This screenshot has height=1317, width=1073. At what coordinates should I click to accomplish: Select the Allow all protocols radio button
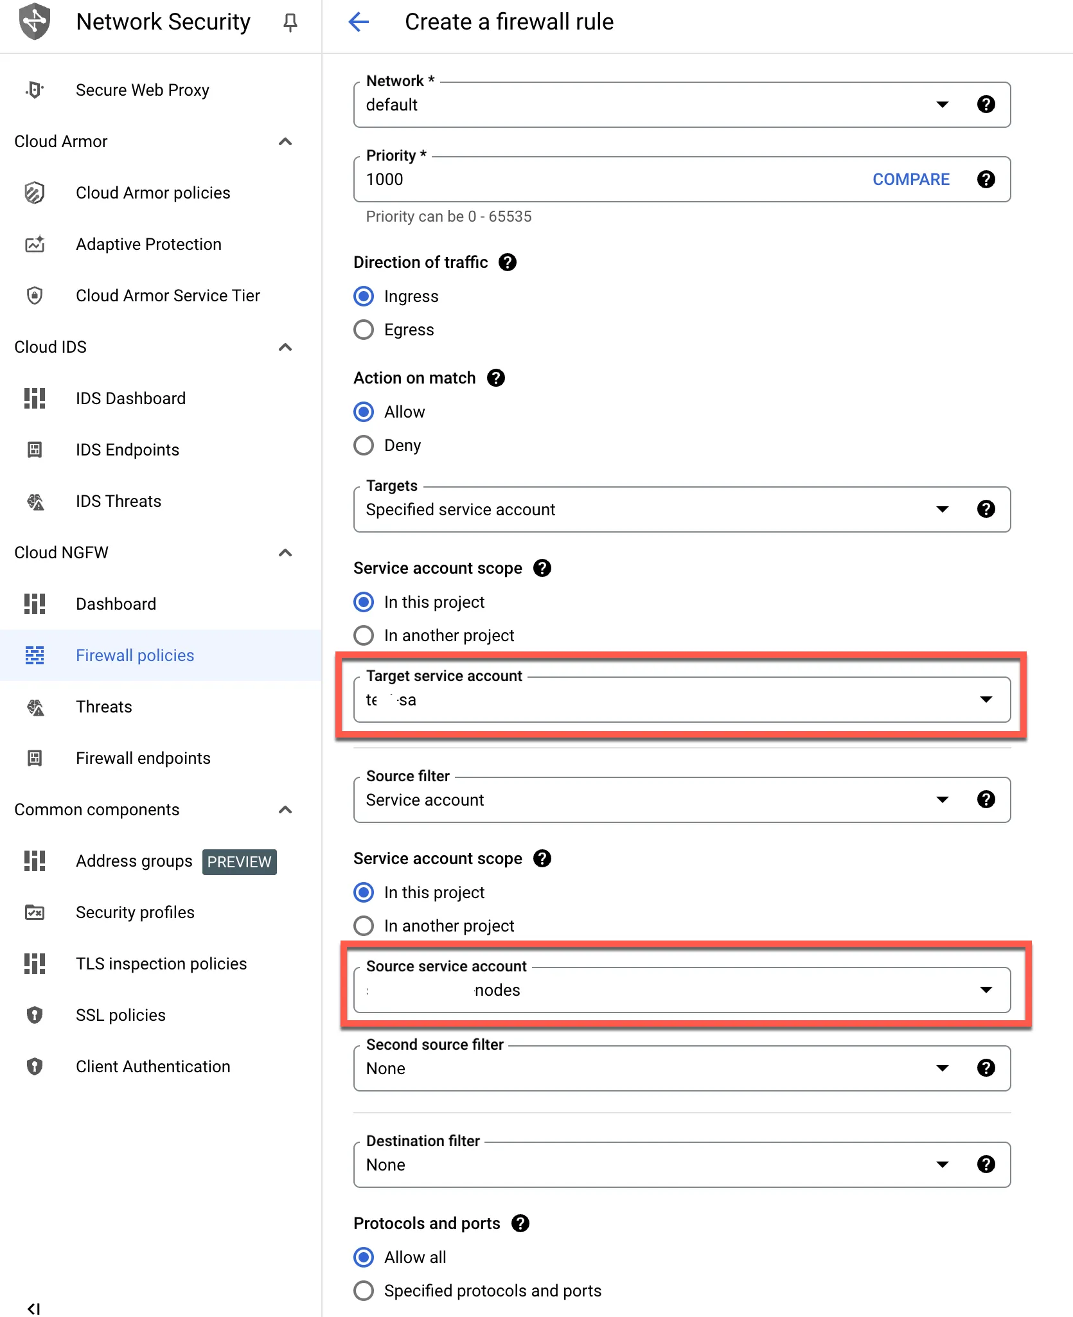[364, 1257]
